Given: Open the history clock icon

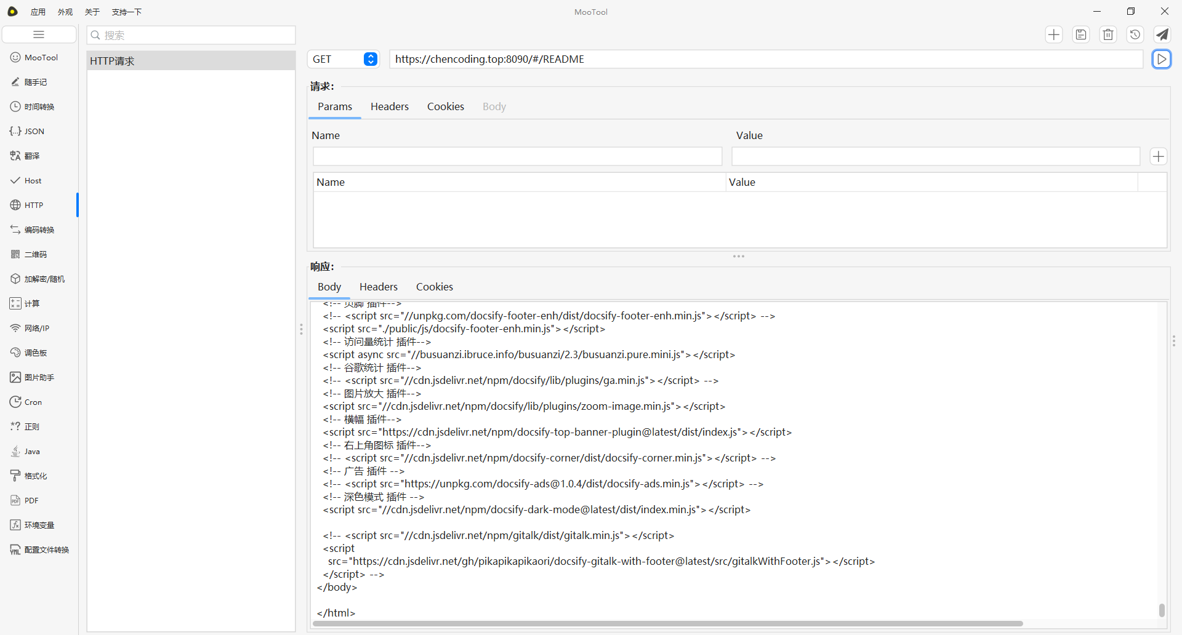Looking at the screenshot, I should tap(1135, 34).
